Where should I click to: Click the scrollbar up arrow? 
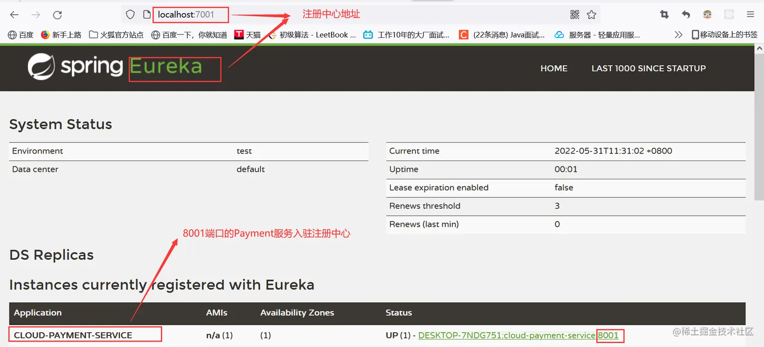tap(758, 49)
